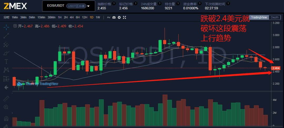Click index price value 2.455
The height and width of the screenshot is (128, 284).
pyautogui.click(x=101, y=8)
